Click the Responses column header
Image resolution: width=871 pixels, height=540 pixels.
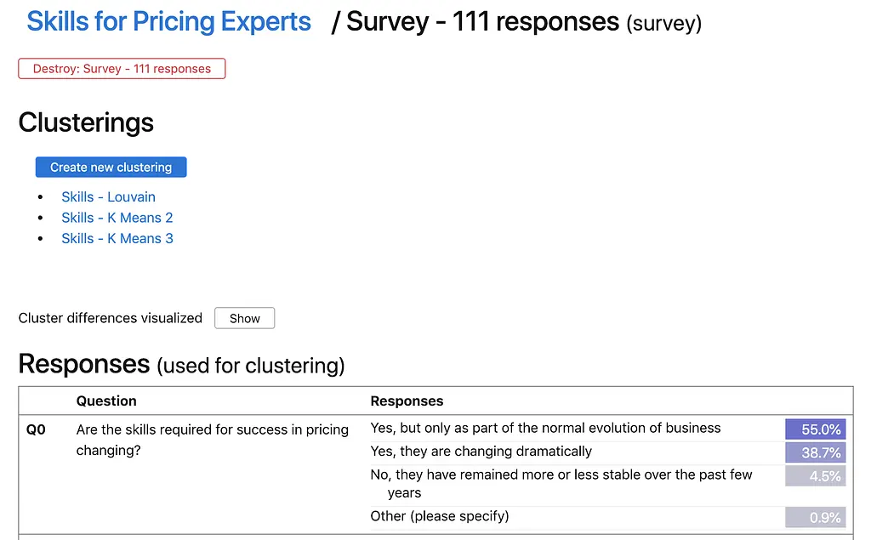pyautogui.click(x=407, y=401)
